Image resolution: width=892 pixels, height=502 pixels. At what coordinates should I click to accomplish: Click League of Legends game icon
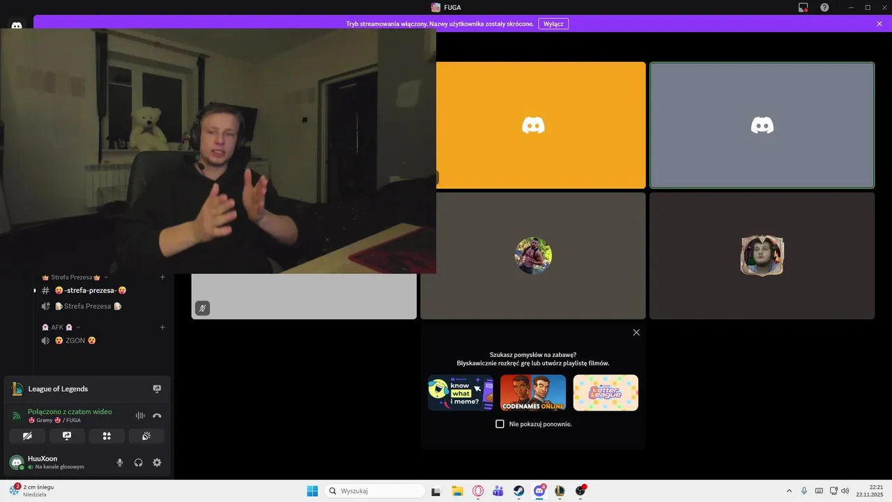[17, 389]
